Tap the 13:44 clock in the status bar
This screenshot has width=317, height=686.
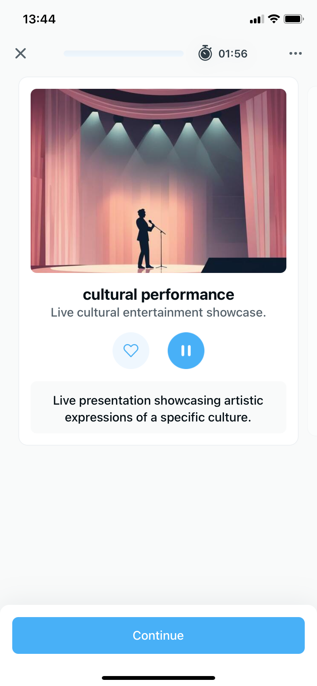coord(39,19)
